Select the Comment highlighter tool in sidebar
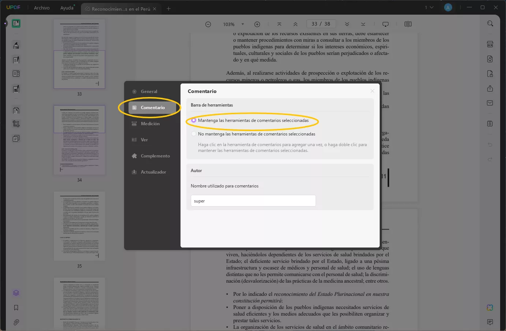Screen dimensions: 506x331 (x=16, y=45)
